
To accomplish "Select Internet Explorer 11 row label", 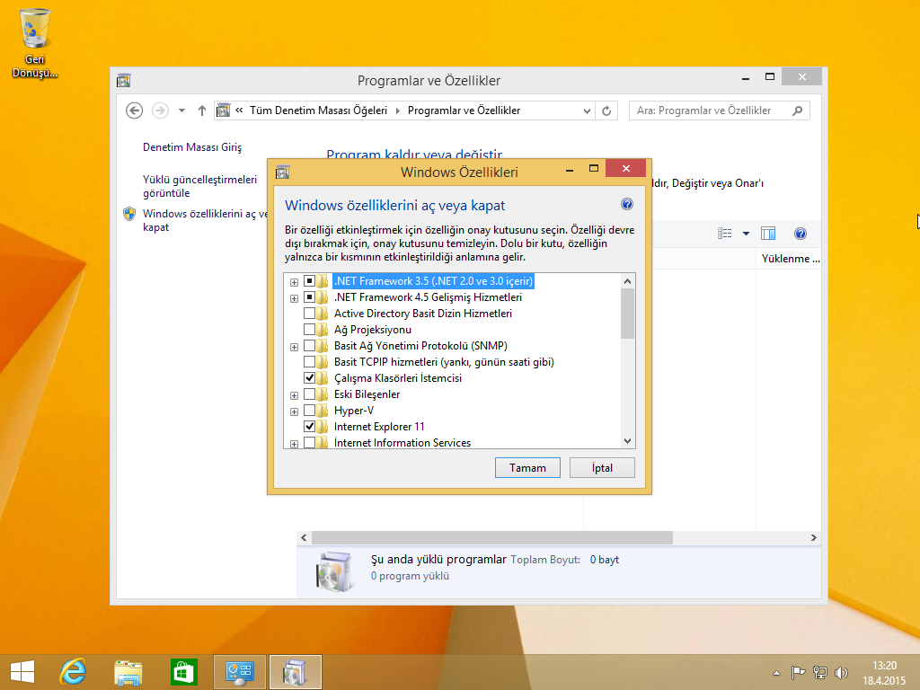I will coord(379,427).
